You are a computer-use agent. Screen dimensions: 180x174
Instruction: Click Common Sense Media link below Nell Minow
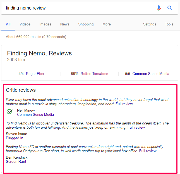35,114
